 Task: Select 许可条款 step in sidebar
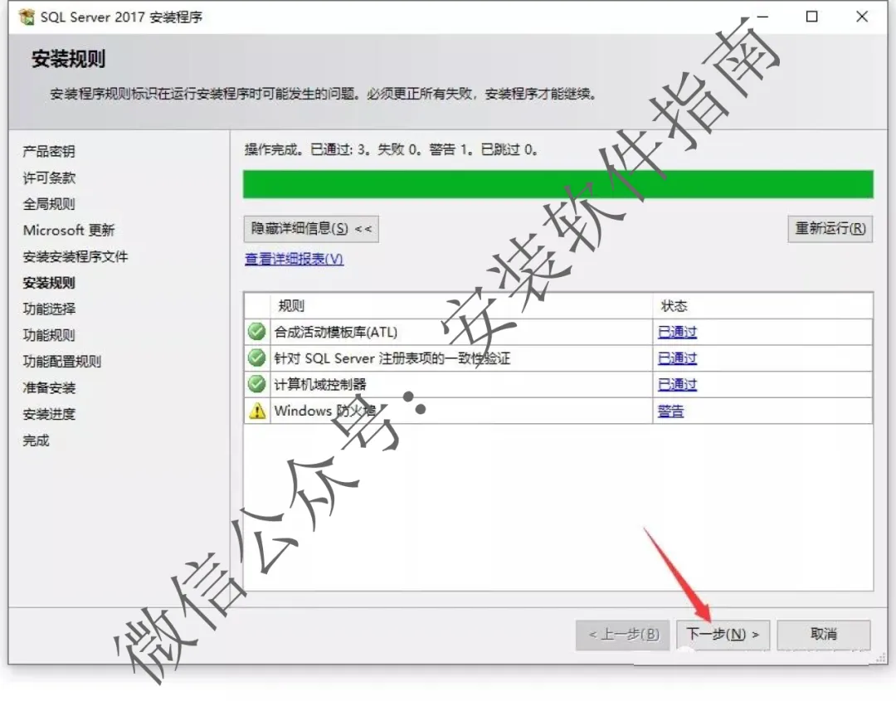49,178
